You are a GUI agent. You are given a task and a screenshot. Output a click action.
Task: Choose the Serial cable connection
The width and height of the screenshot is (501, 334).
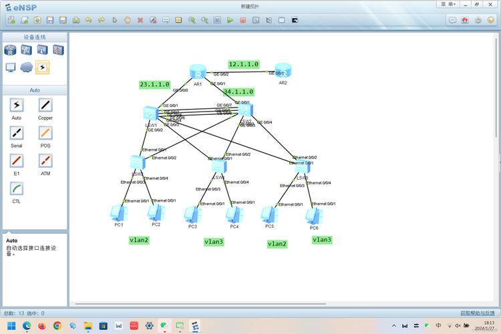coord(16,134)
